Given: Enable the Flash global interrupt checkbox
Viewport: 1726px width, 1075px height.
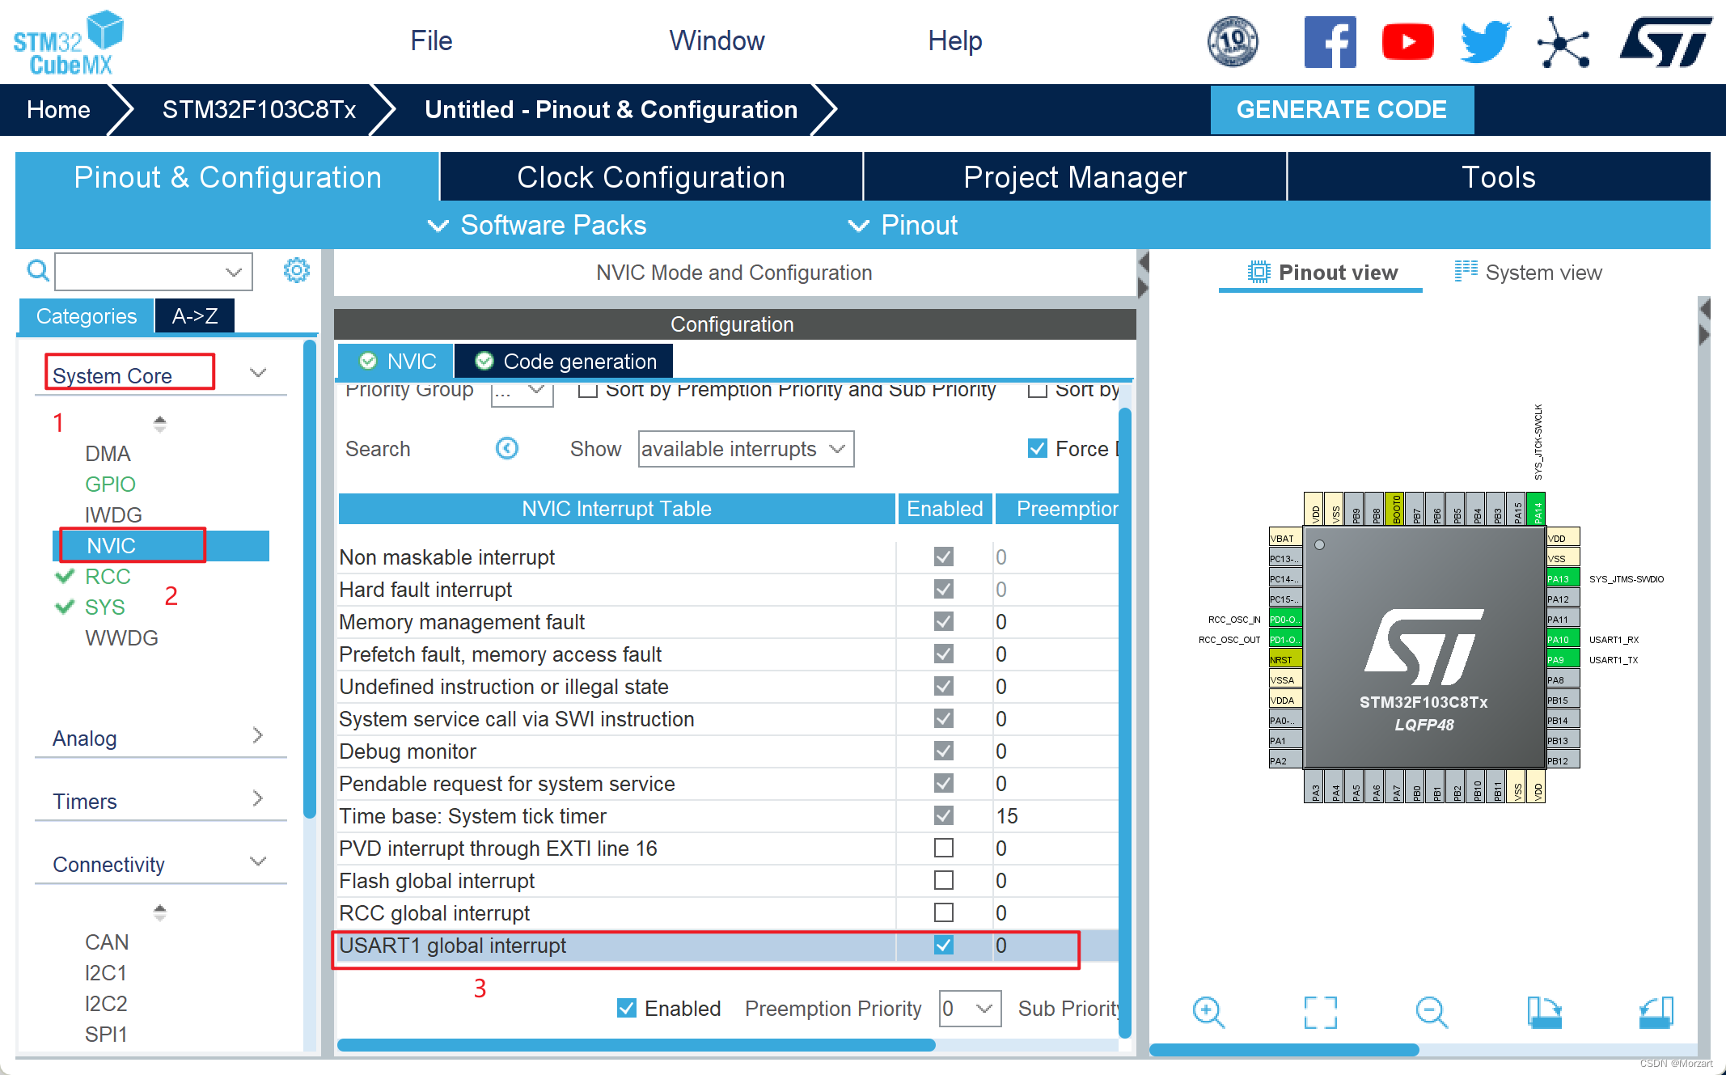Looking at the screenshot, I should click(944, 880).
